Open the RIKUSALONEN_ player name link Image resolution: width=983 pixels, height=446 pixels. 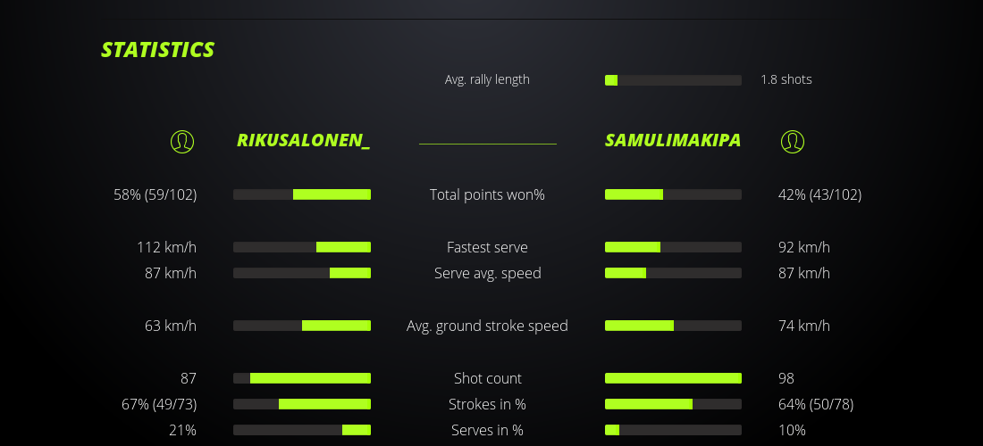(303, 141)
